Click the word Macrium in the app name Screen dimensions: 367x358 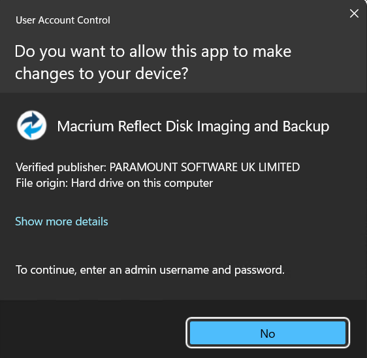coord(85,127)
